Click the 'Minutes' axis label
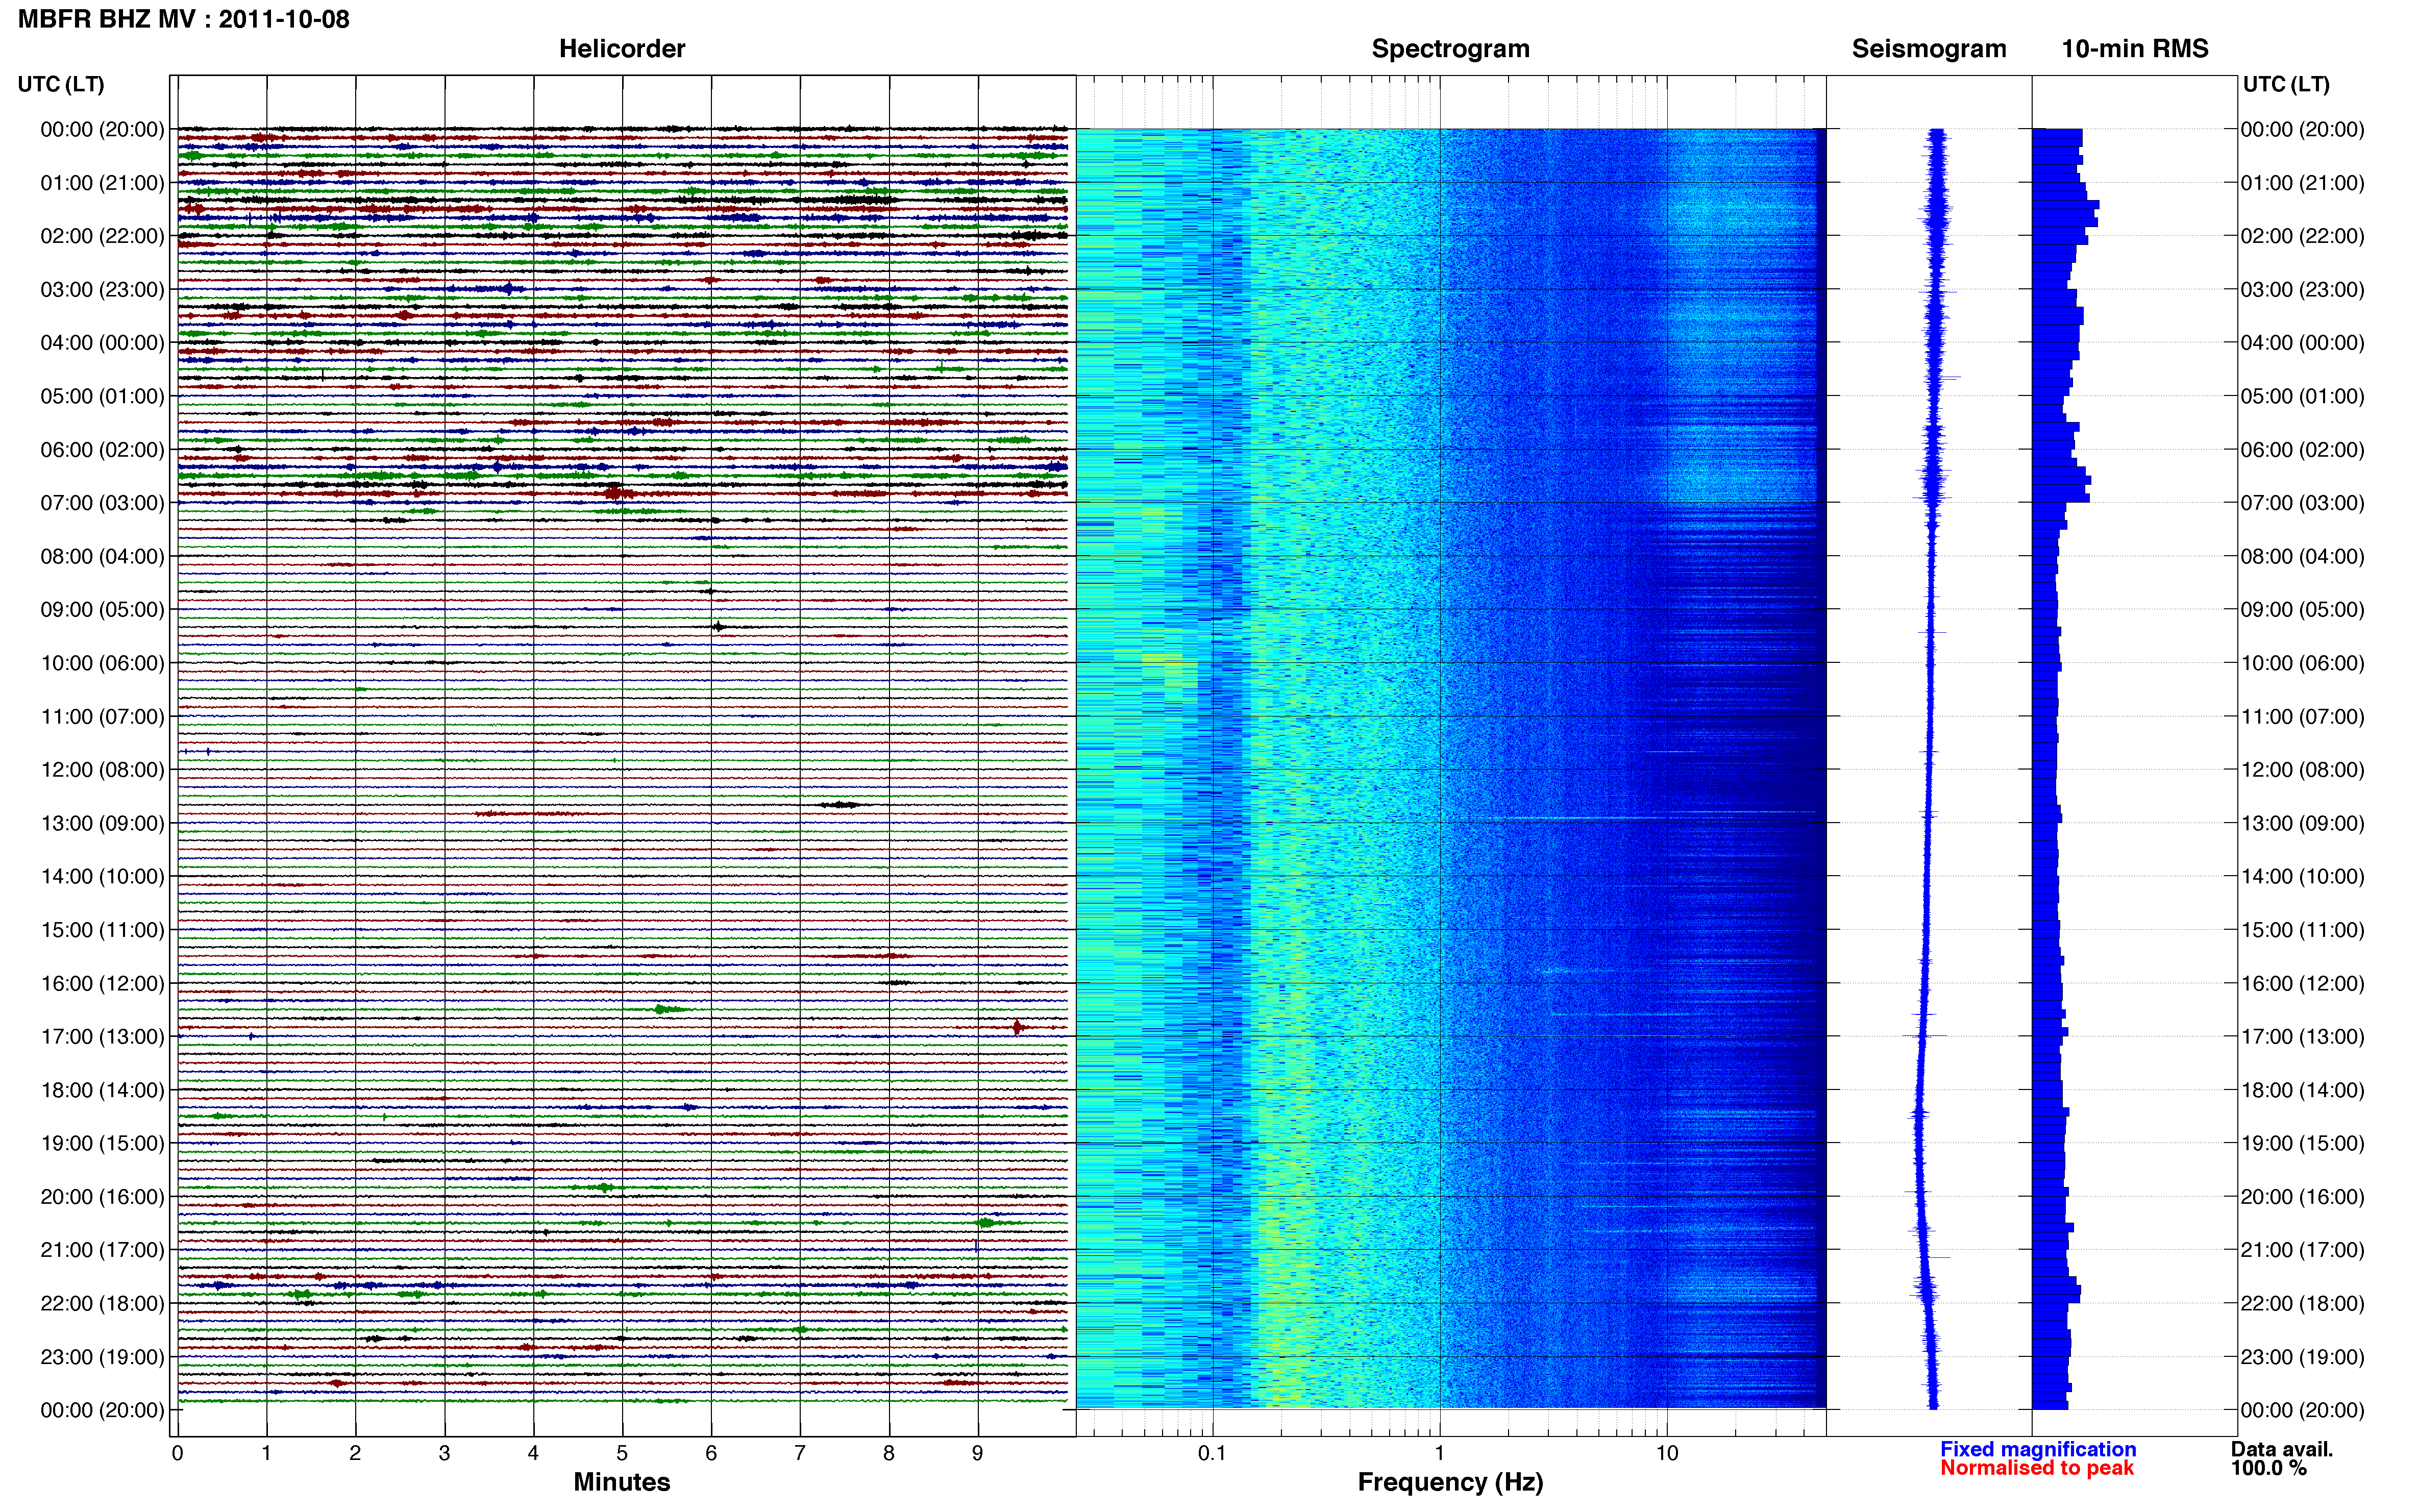The width and height of the screenshot is (2419, 1512). [x=622, y=1482]
